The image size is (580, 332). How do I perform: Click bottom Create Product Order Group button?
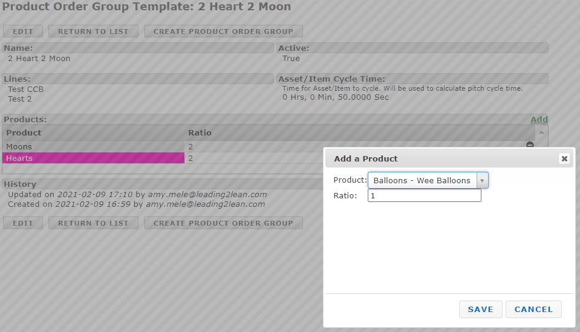point(223,223)
